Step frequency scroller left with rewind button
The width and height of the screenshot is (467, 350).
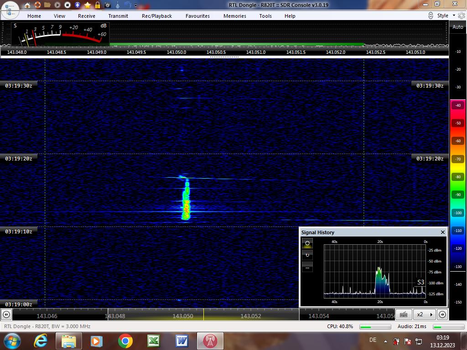click(x=6, y=314)
